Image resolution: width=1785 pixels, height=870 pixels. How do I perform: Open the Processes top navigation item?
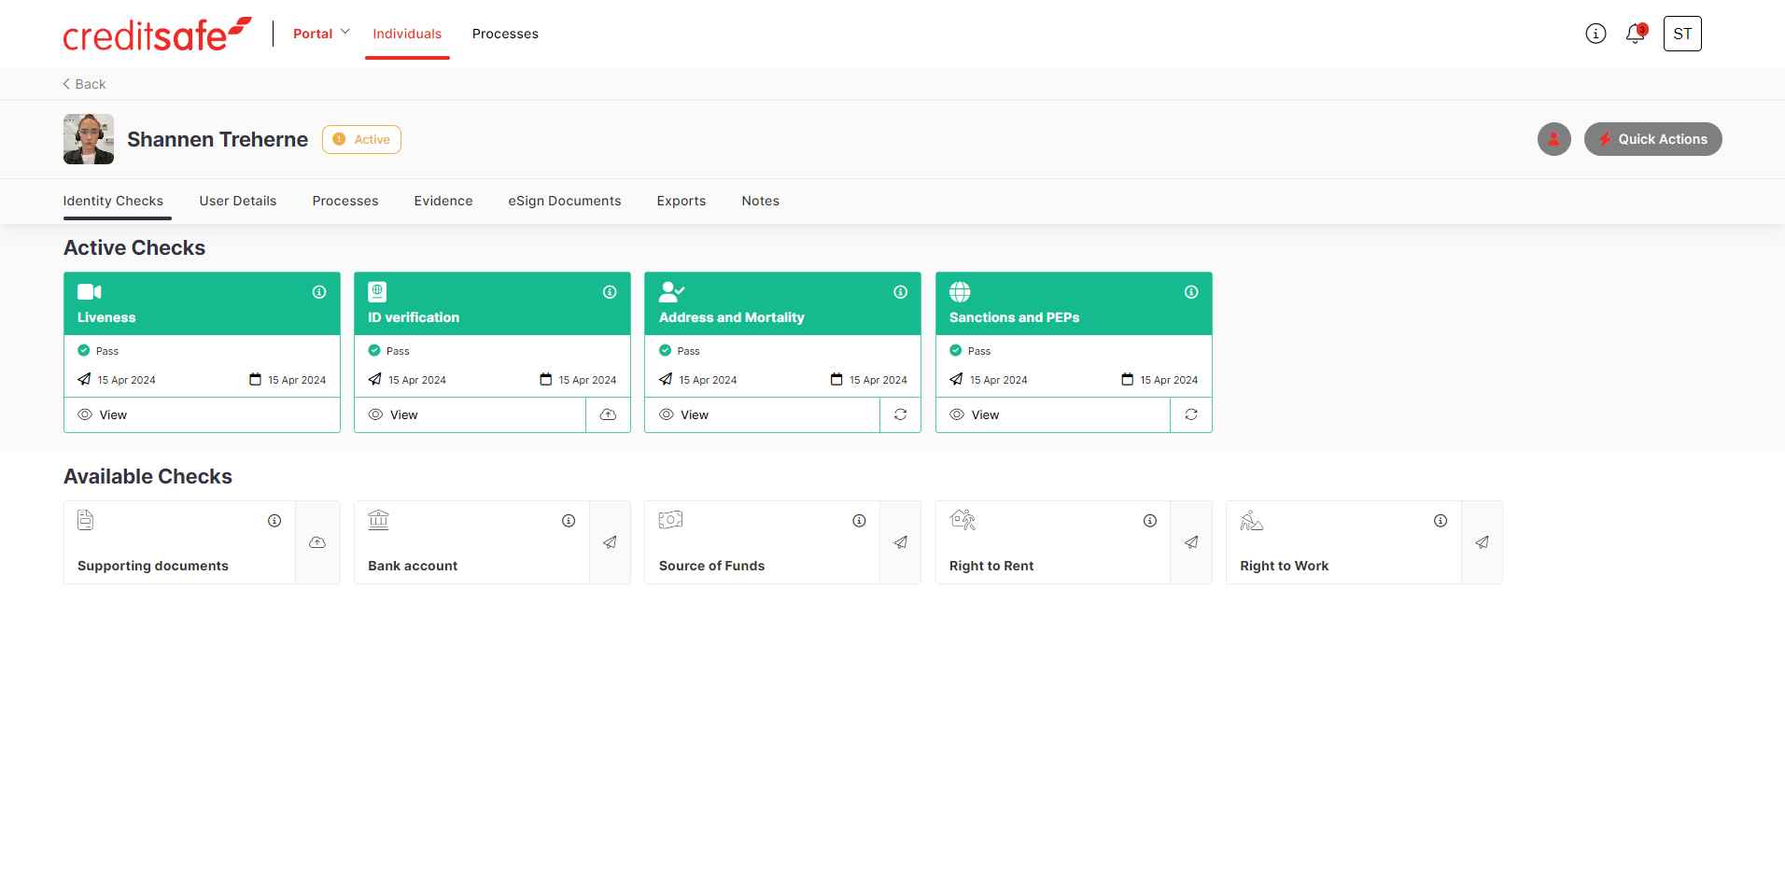coord(505,34)
